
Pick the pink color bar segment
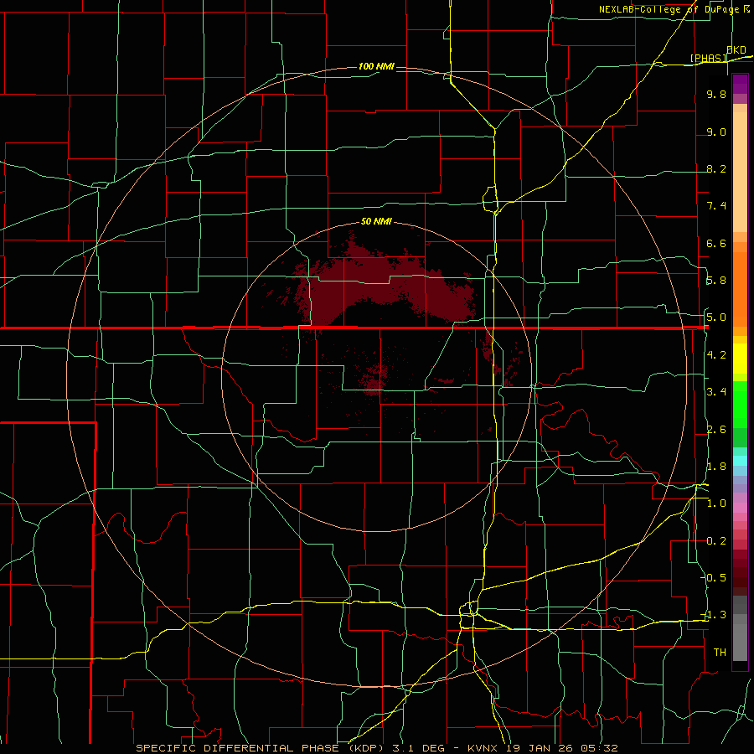pos(740,508)
